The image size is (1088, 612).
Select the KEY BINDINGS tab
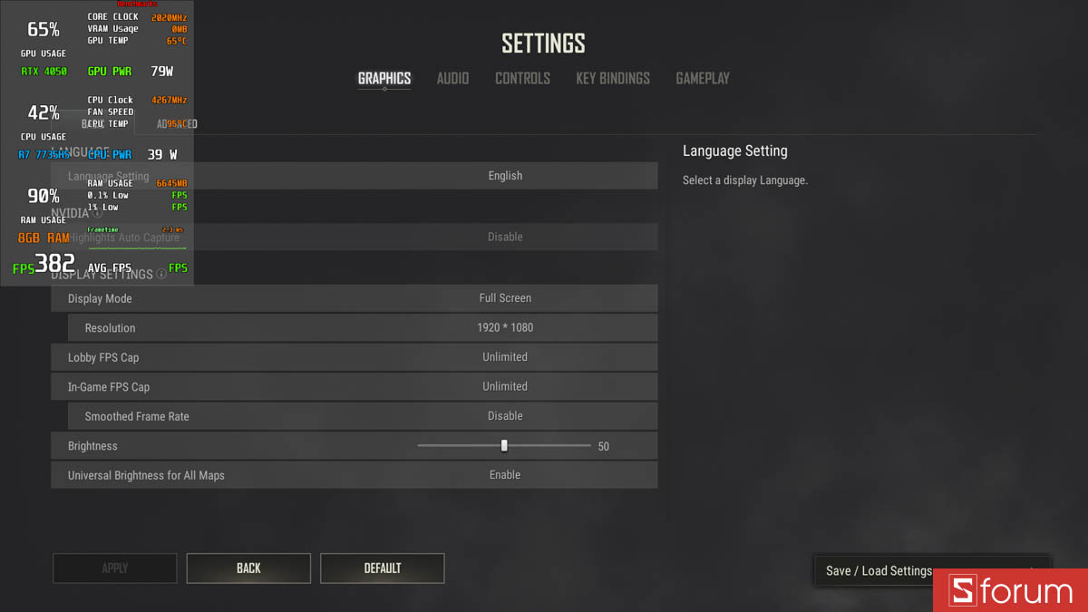[x=612, y=79]
